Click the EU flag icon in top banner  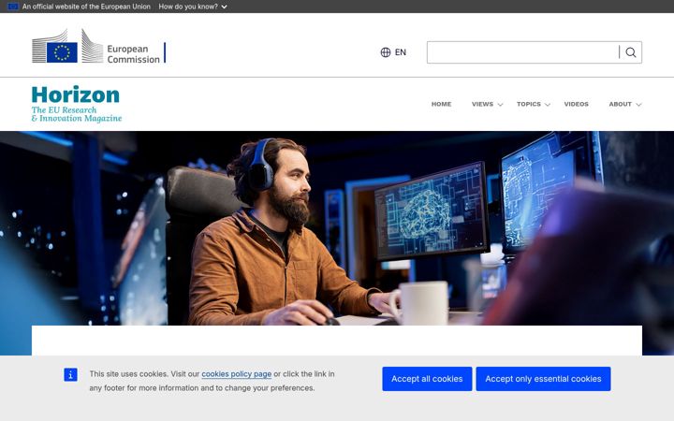point(13,7)
